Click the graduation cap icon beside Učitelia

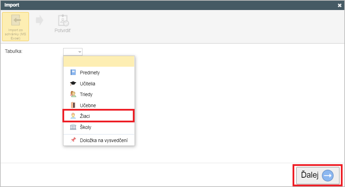coord(73,83)
